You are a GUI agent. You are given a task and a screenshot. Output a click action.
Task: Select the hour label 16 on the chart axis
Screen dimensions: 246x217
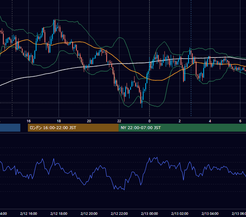point(29,121)
